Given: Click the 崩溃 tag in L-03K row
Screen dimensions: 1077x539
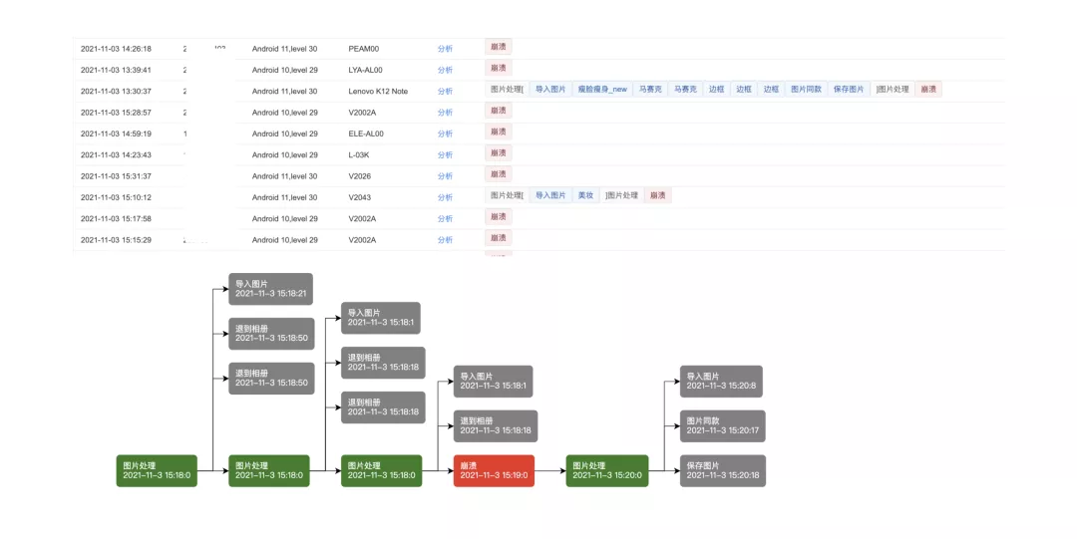Looking at the screenshot, I should tap(498, 152).
